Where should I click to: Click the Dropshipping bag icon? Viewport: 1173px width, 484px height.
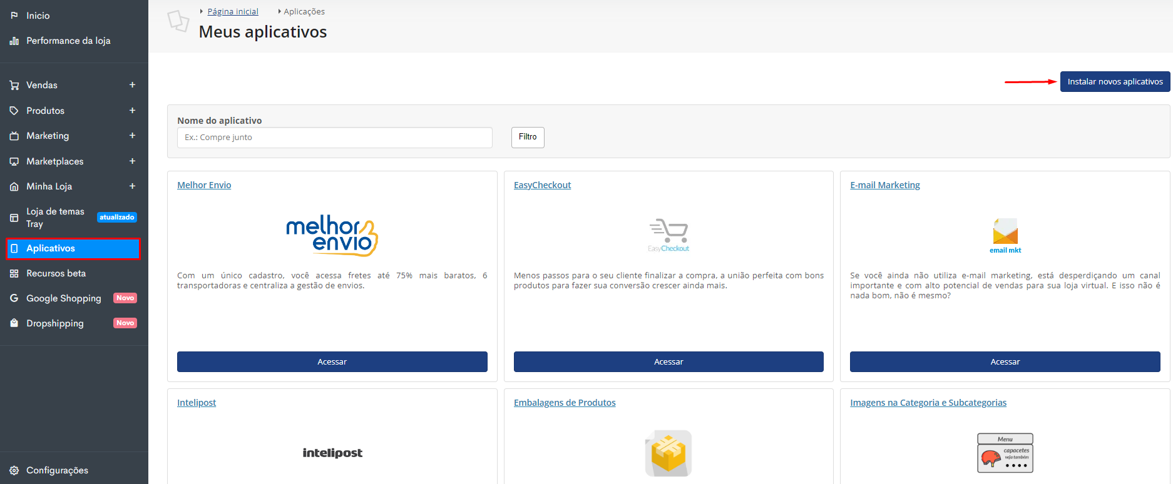[14, 323]
